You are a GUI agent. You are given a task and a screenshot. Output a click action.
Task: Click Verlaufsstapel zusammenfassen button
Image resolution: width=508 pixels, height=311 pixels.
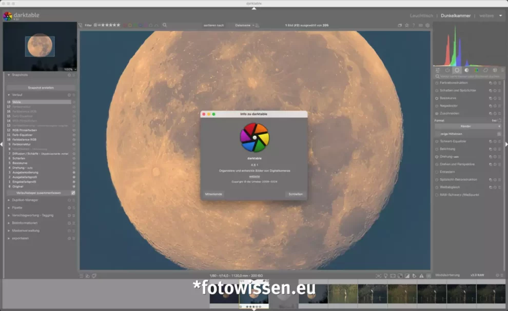(38, 193)
